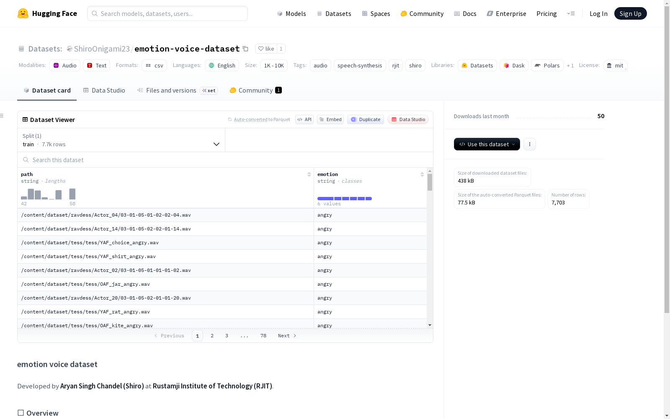The width and height of the screenshot is (670, 419).
Task: Open the Use this dataset dropdown
Action: click(487, 144)
